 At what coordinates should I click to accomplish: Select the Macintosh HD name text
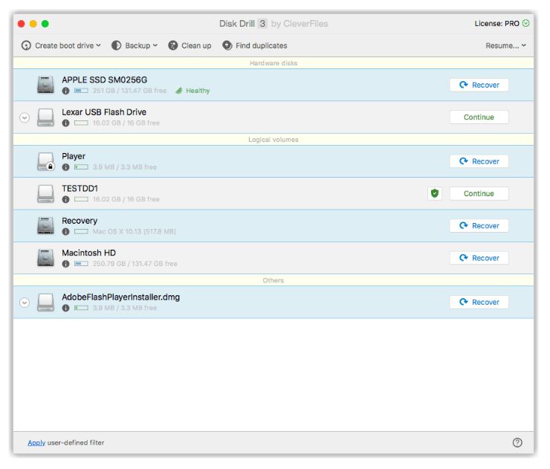pos(88,253)
